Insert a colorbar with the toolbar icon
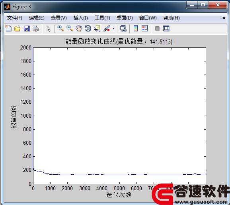Image resolution: width=230 pixels, height=205 pixels. (x=136, y=28)
